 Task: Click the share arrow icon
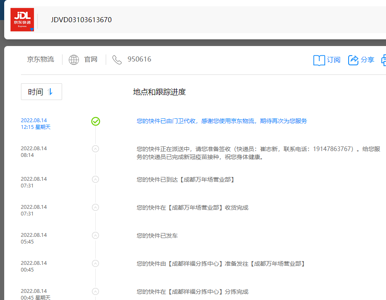point(353,60)
